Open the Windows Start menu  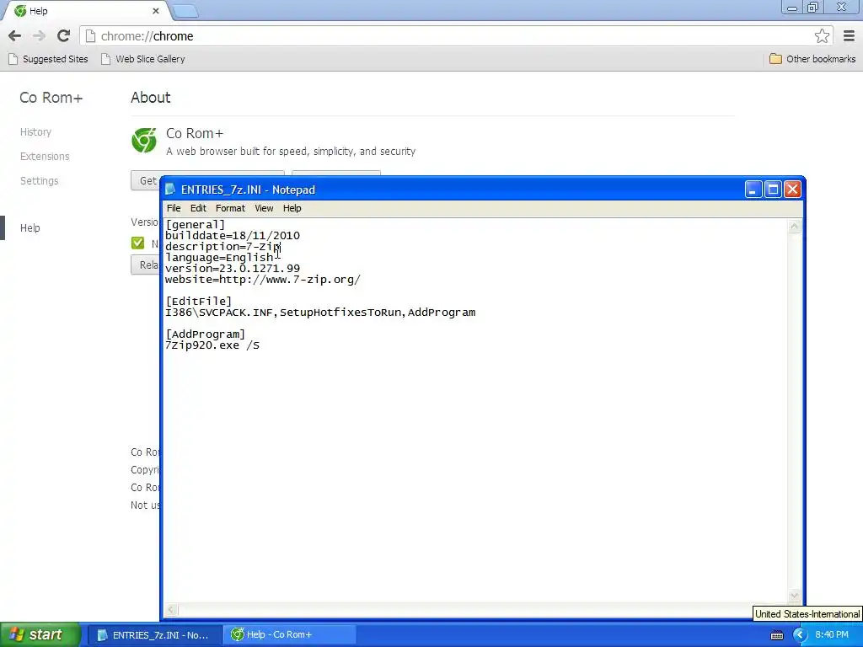tap(40, 635)
